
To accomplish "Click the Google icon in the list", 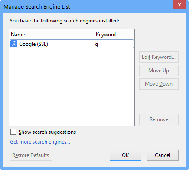I will [14, 44].
